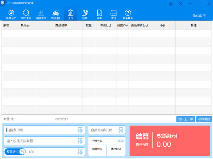The height and width of the screenshot is (159, 213).
Task: Open 销售查询 sales query chart icon
Action: tap(41, 13)
